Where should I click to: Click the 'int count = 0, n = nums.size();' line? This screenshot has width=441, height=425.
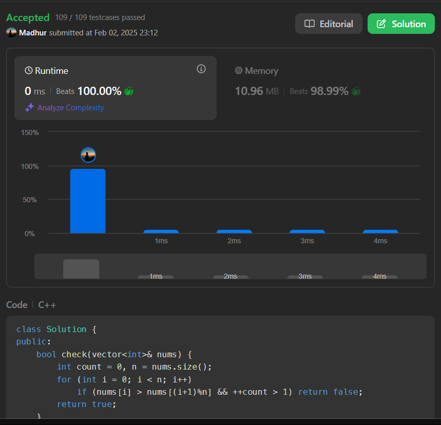[x=134, y=367]
